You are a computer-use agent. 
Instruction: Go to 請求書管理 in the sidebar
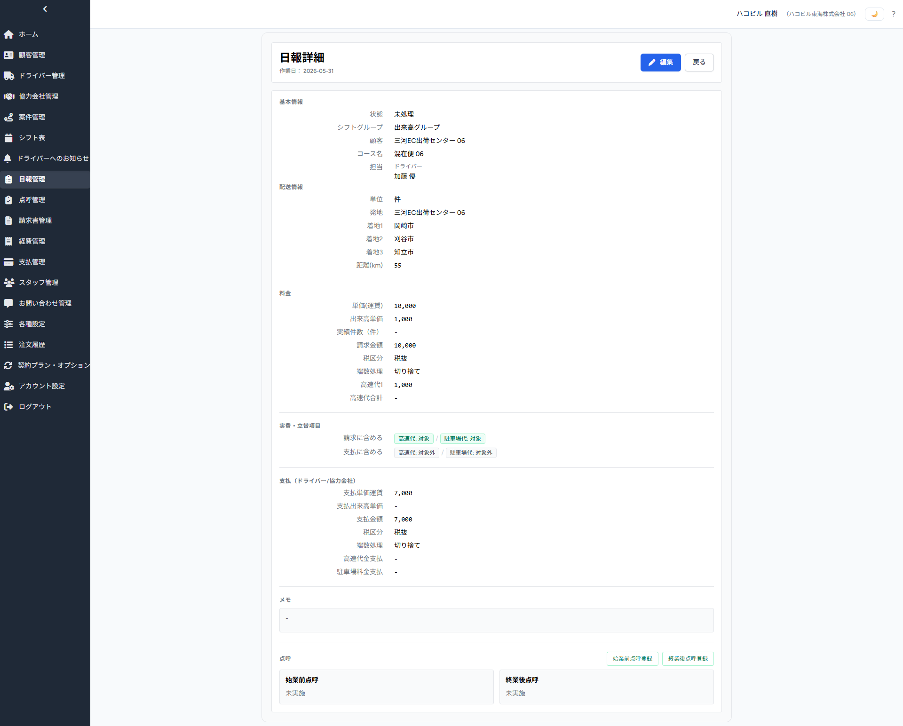coord(45,221)
